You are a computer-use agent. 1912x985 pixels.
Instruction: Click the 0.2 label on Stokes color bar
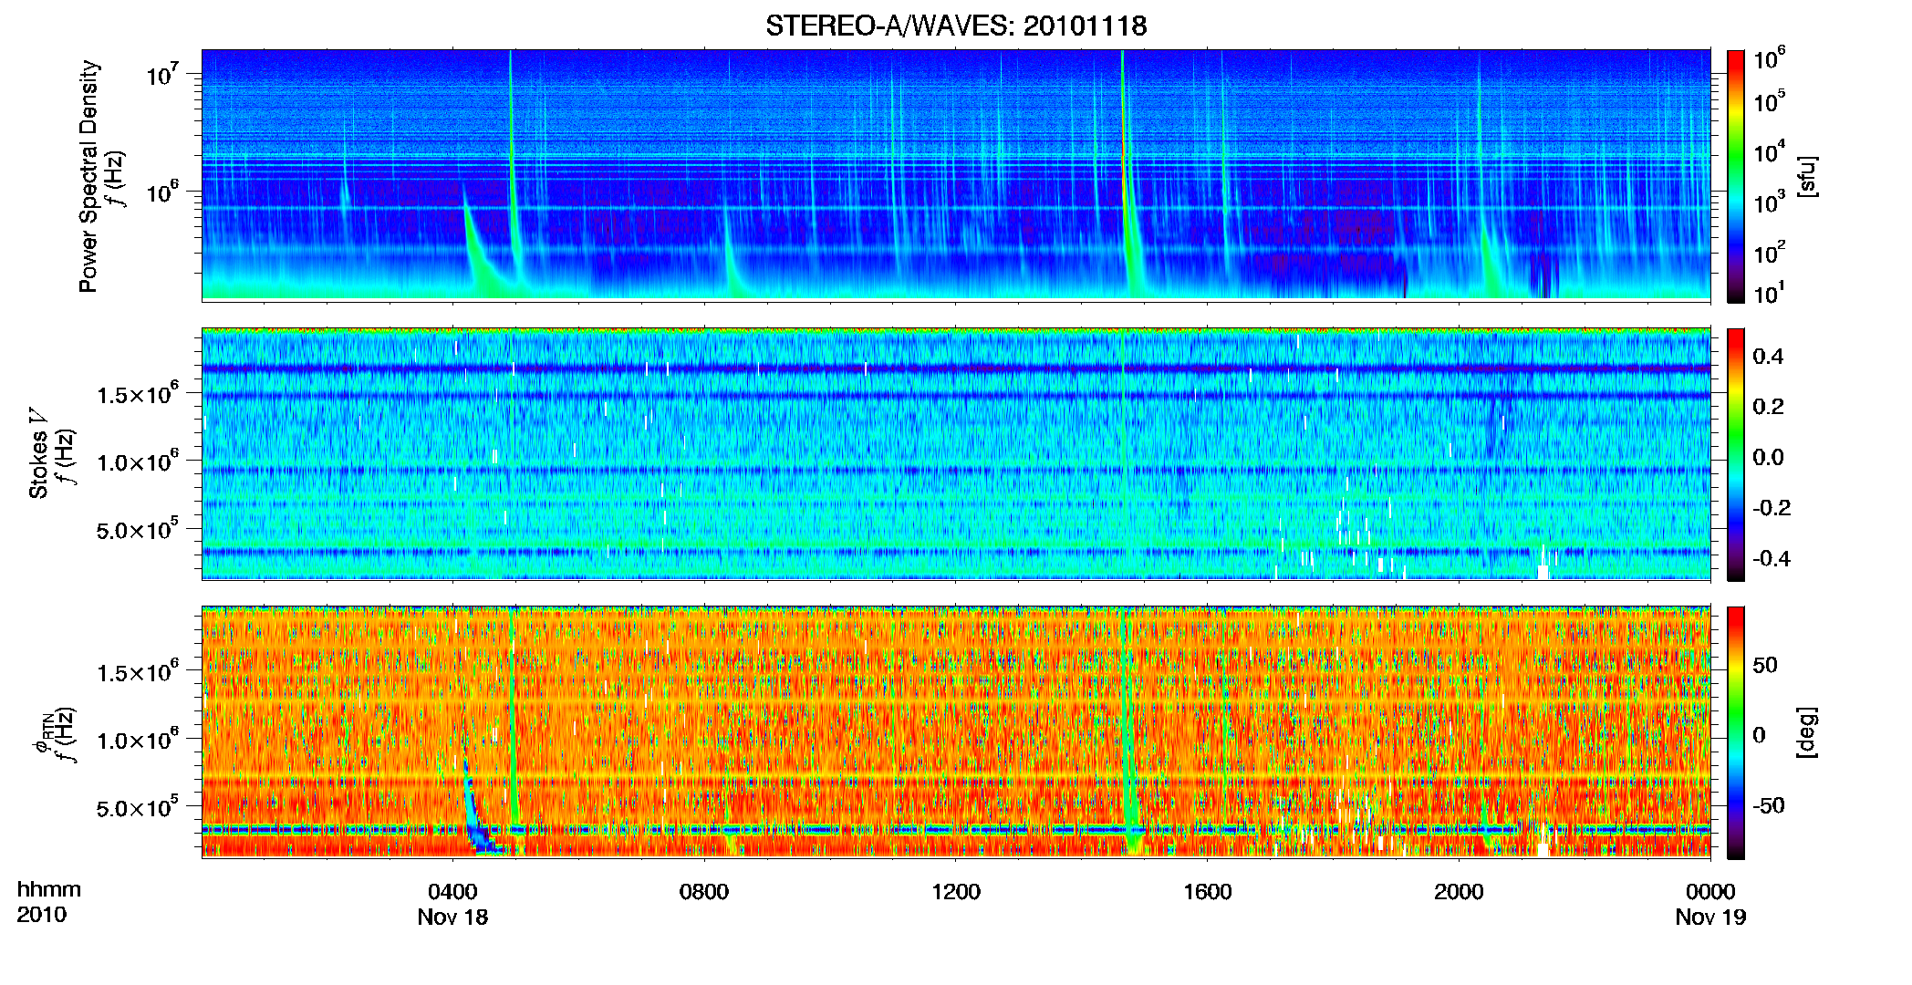[1768, 407]
